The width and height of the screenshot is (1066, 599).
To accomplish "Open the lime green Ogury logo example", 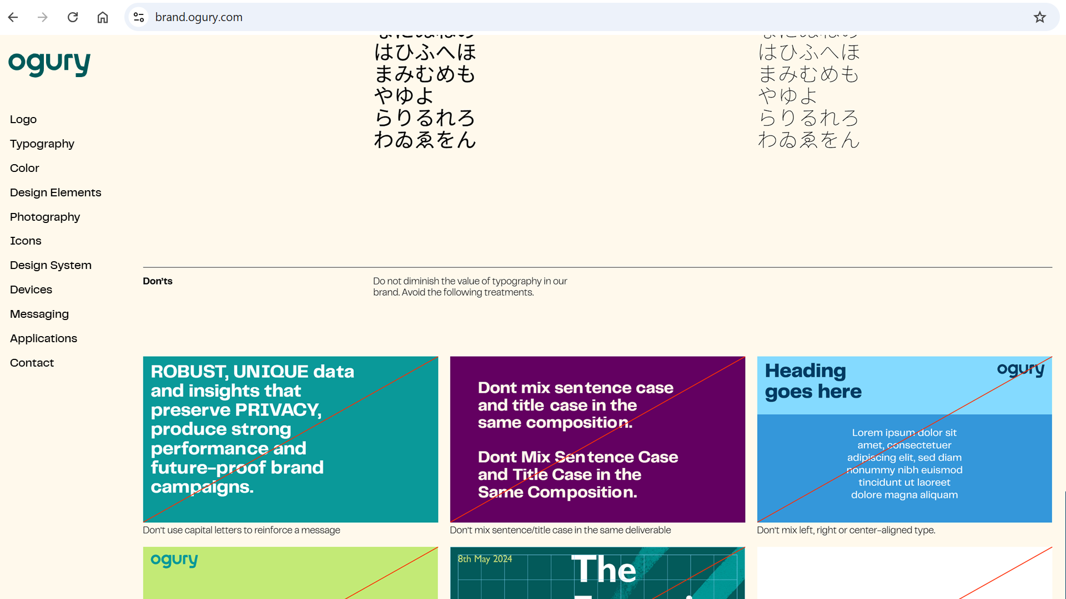I will pyautogui.click(x=290, y=573).
